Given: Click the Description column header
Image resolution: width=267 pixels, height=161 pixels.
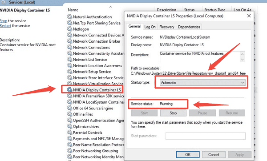Looking at the screenshot, I should click(166, 10).
